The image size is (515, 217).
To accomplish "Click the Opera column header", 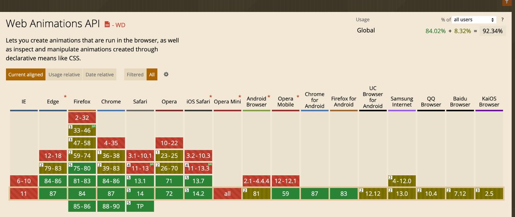I will point(169,102).
